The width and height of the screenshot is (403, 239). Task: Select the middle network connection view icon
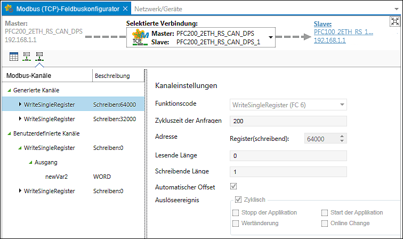pyautogui.click(x=27, y=57)
